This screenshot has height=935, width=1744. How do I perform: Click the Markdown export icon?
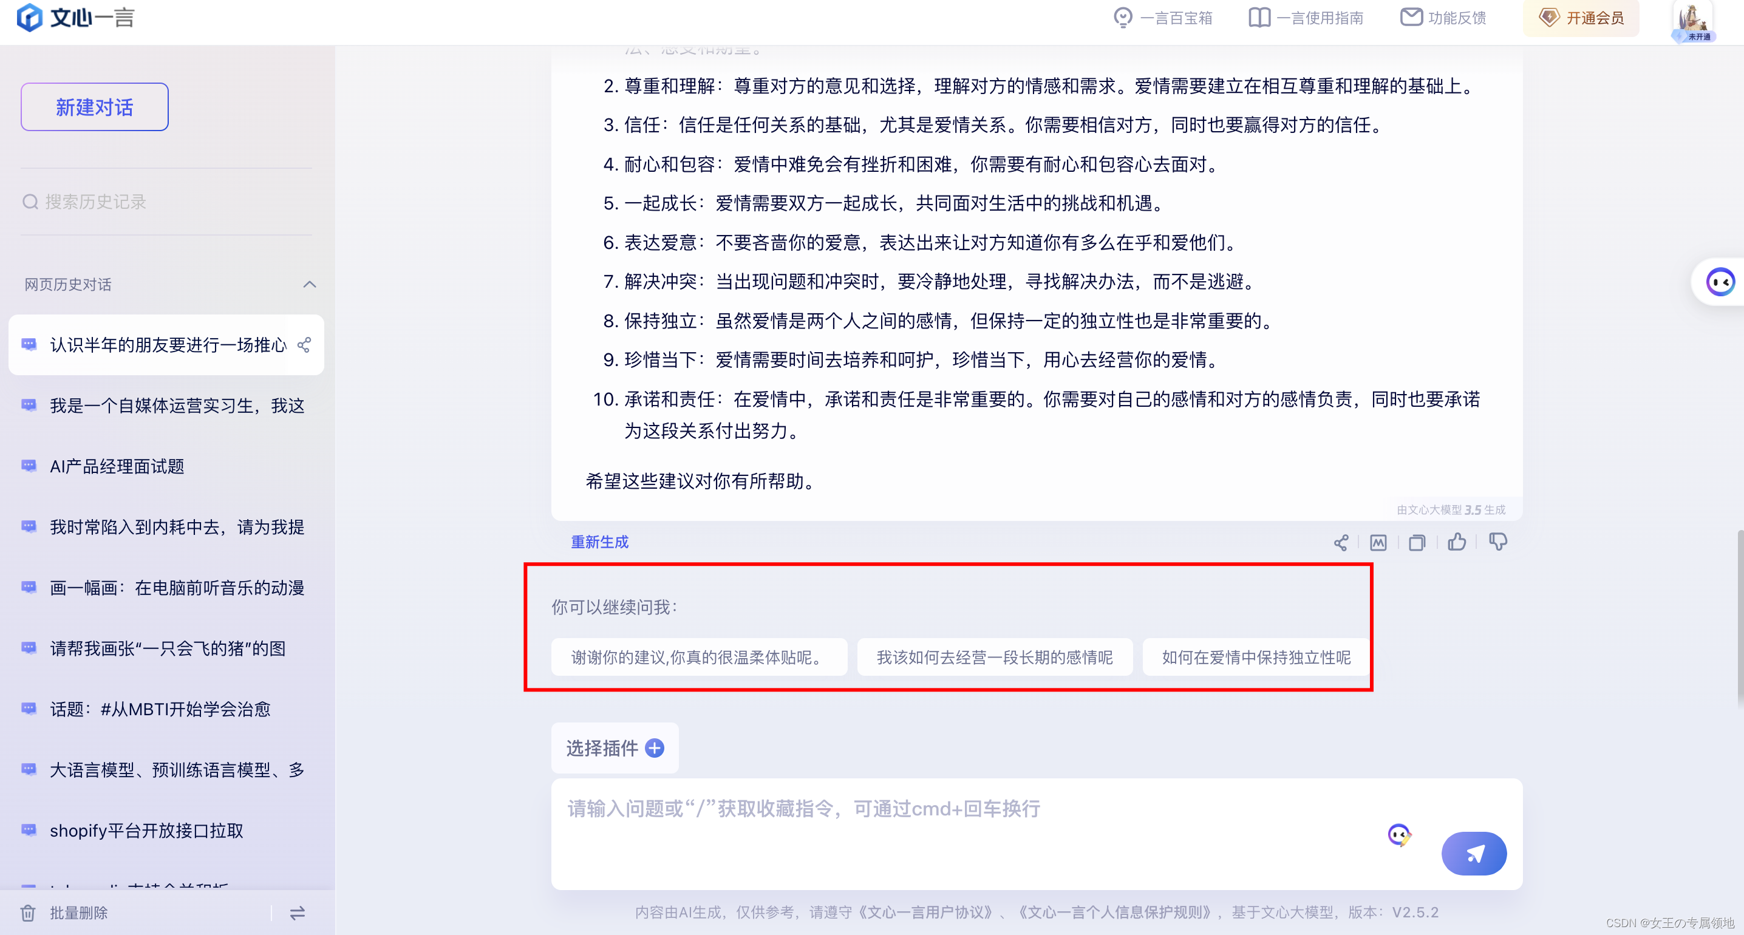1378,542
